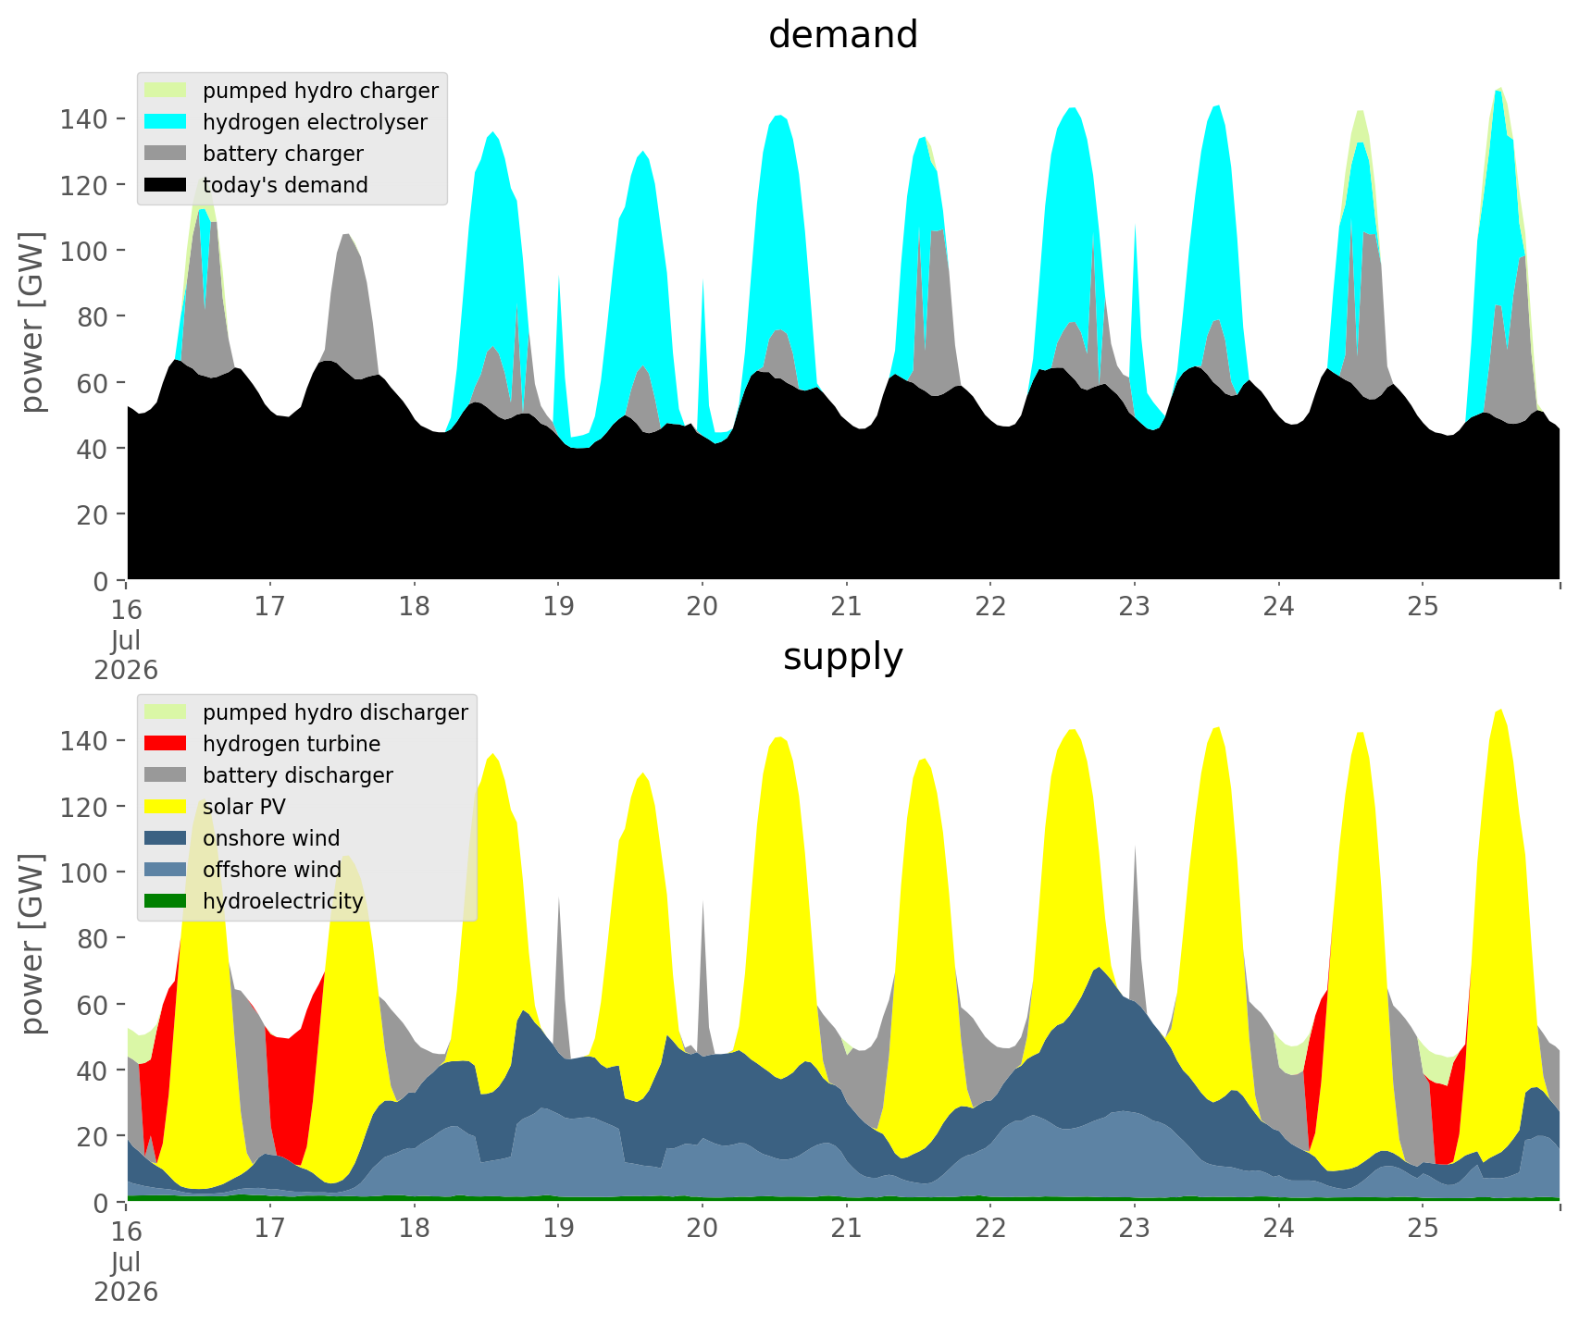Click the date 18 tick under supply chart
Viewport: 1579px width, 1324px height.
point(414,1229)
